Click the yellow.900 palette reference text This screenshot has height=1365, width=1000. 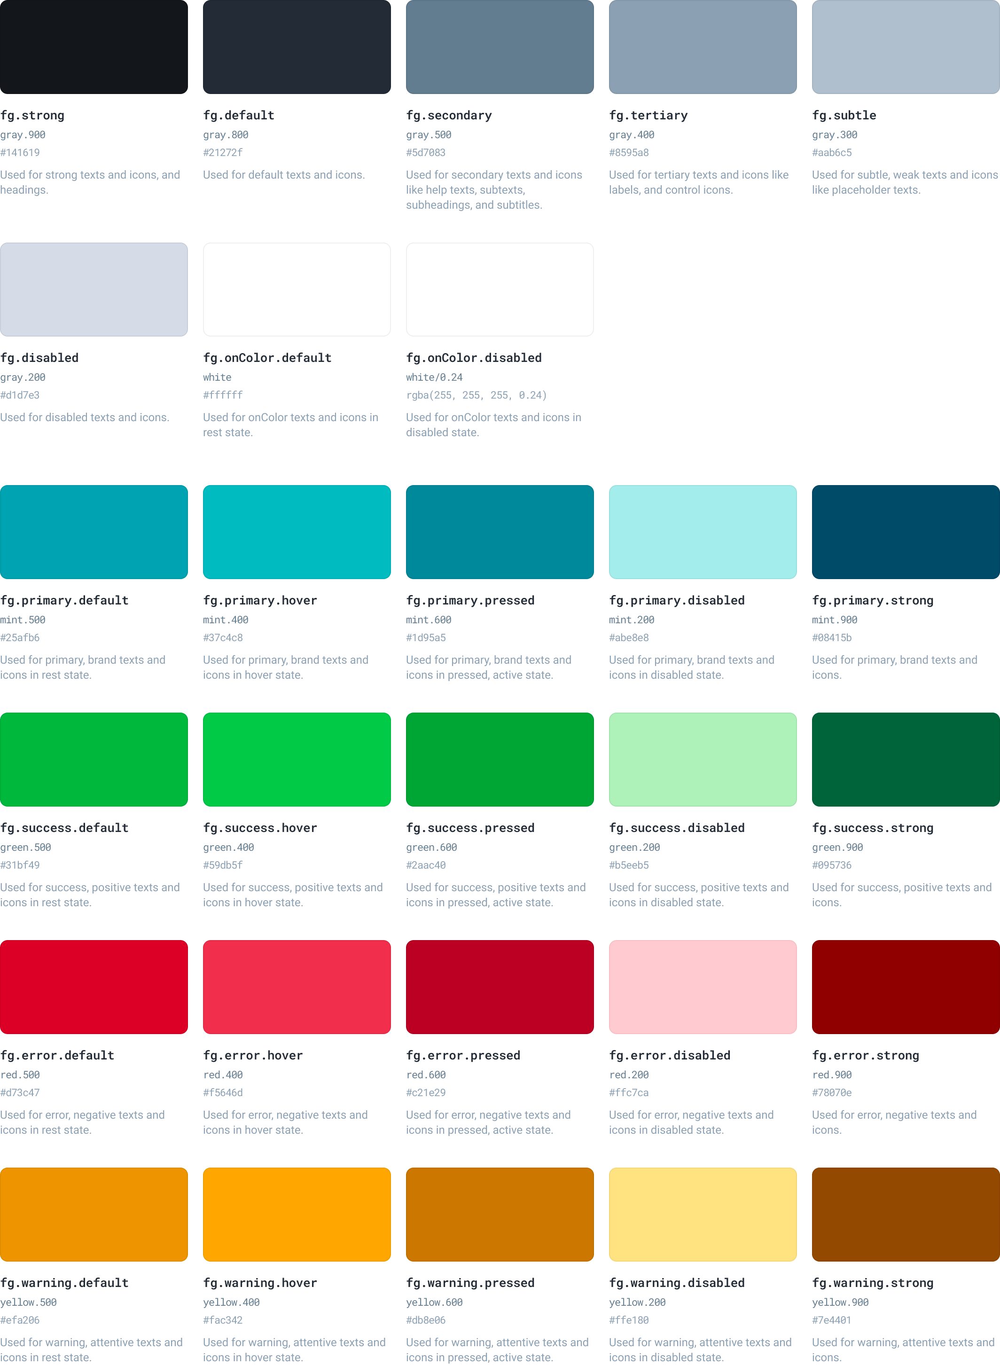[x=840, y=1302]
